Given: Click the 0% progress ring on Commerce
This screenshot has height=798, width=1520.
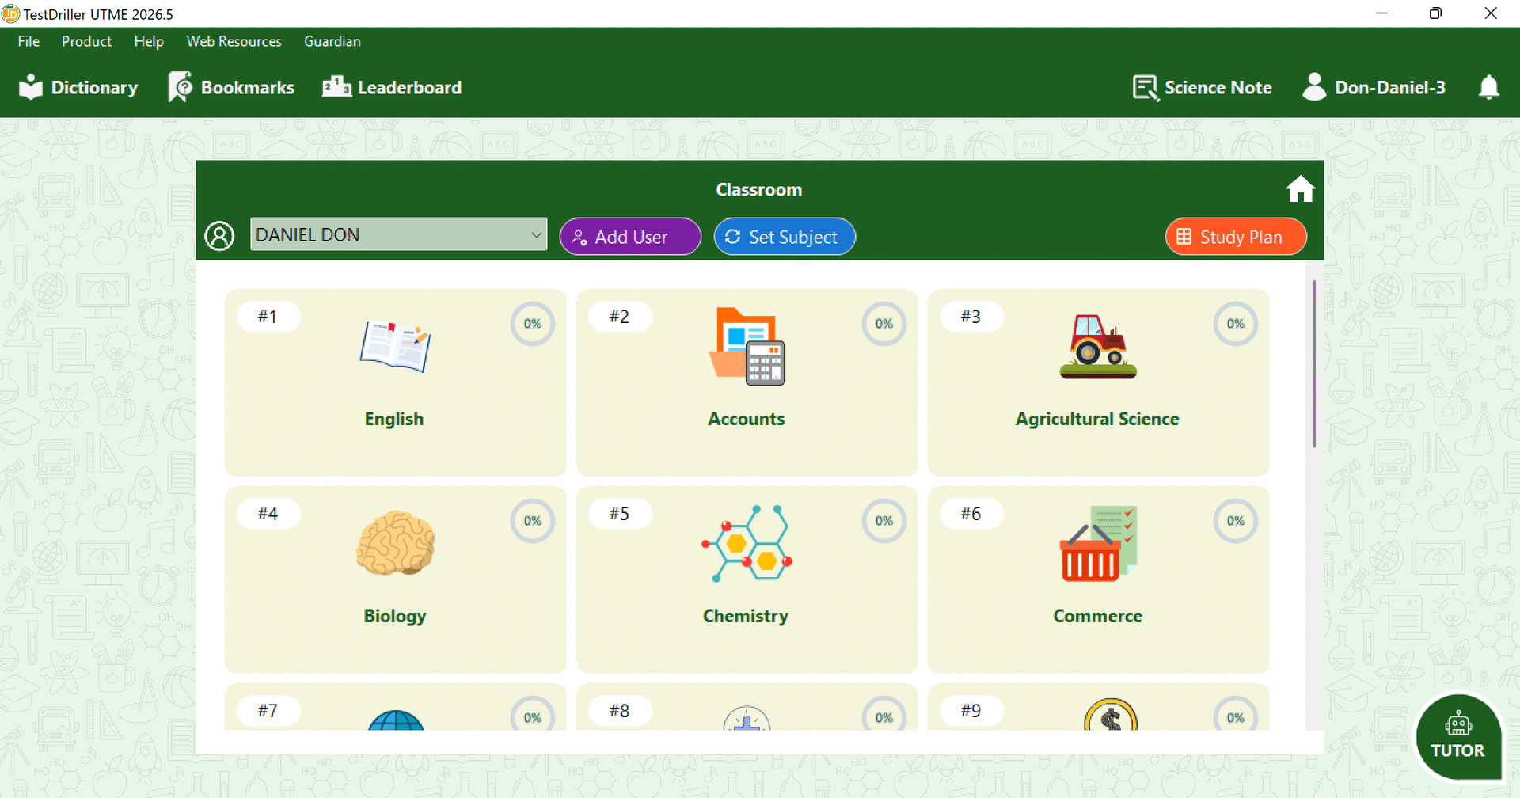Looking at the screenshot, I should [1236, 521].
